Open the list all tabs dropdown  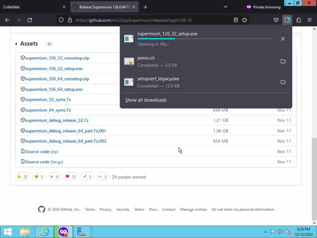pyautogui.click(x=226, y=7)
